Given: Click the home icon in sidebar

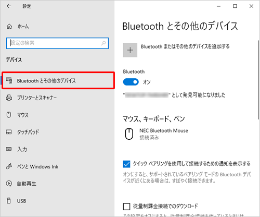Looking at the screenshot, I should [9, 27].
